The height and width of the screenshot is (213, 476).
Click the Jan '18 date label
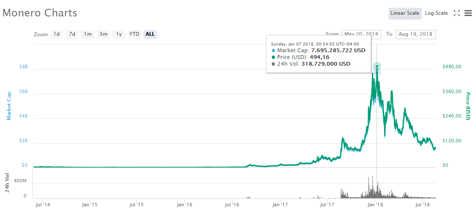(x=376, y=205)
